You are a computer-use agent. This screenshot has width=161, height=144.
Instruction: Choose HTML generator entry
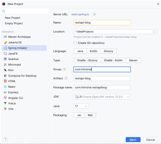[x=24, y=81]
